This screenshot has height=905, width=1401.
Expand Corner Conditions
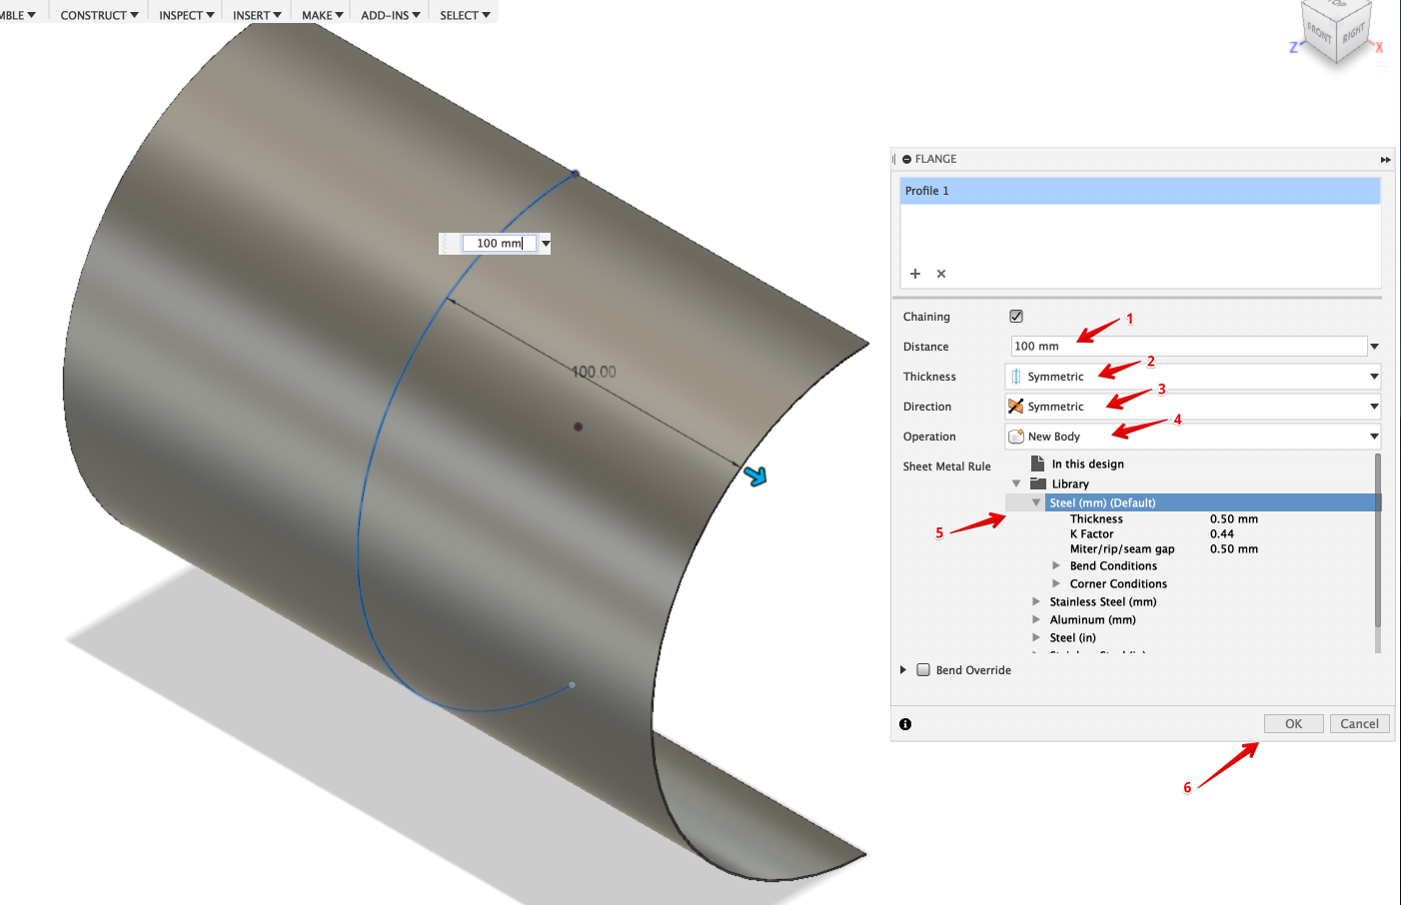tap(1056, 583)
